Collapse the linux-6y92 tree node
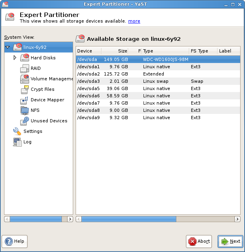The height and width of the screenshot is (252, 245). (x=8, y=48)
